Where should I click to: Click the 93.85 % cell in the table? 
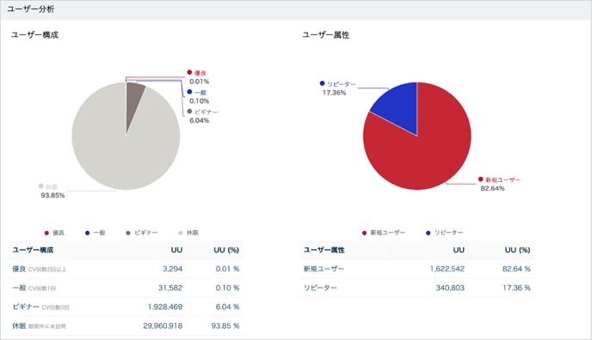(x=225, y=325)
